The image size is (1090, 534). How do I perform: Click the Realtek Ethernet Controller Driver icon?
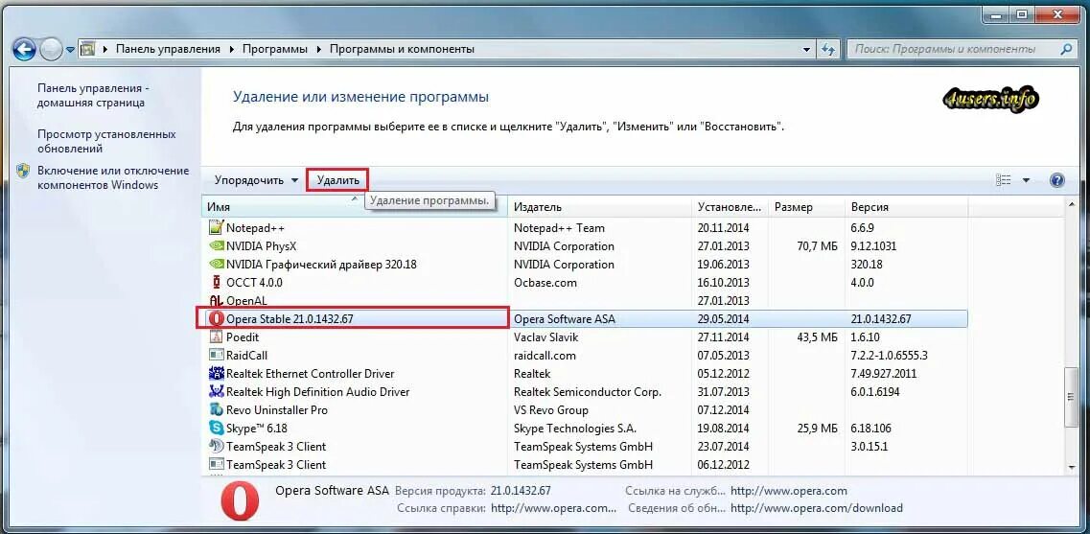click(x=216, y=373)
